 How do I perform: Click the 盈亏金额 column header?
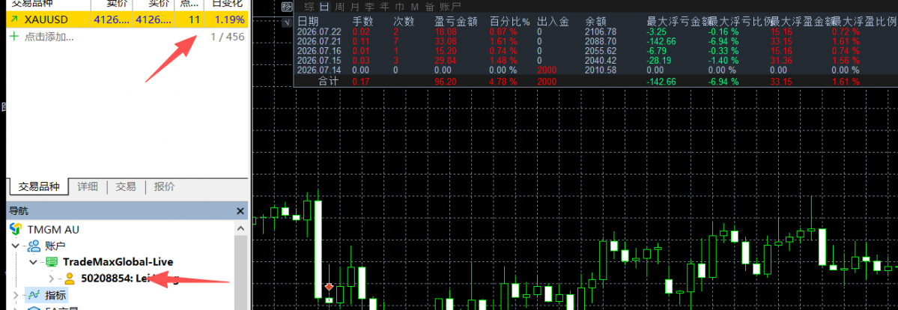455,22
